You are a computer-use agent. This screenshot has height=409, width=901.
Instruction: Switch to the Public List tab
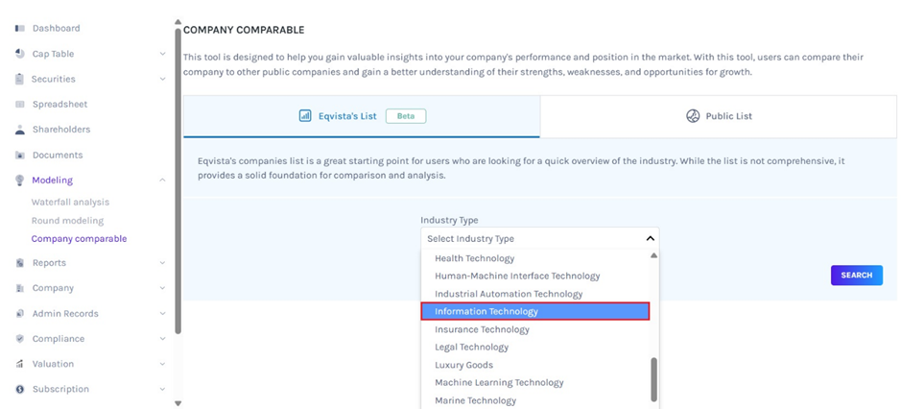coord(719,116)
